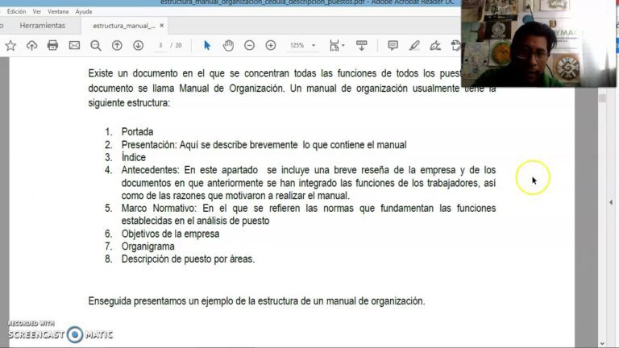The height and width of the screenshot is (348, 619).
Task: Click the page number input field
Action: (161, 46)
